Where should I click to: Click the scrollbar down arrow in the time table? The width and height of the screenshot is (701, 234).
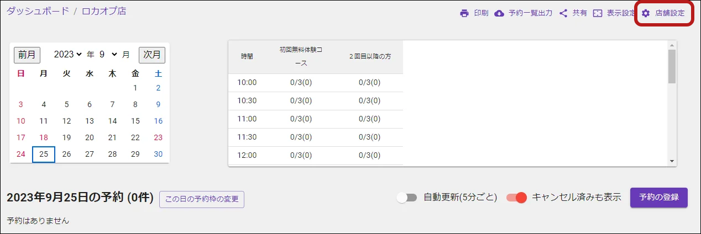click(672, 161)
